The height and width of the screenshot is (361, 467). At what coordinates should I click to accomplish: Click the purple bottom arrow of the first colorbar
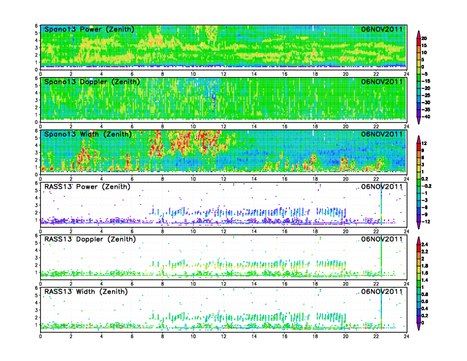(x=419, y=120)
